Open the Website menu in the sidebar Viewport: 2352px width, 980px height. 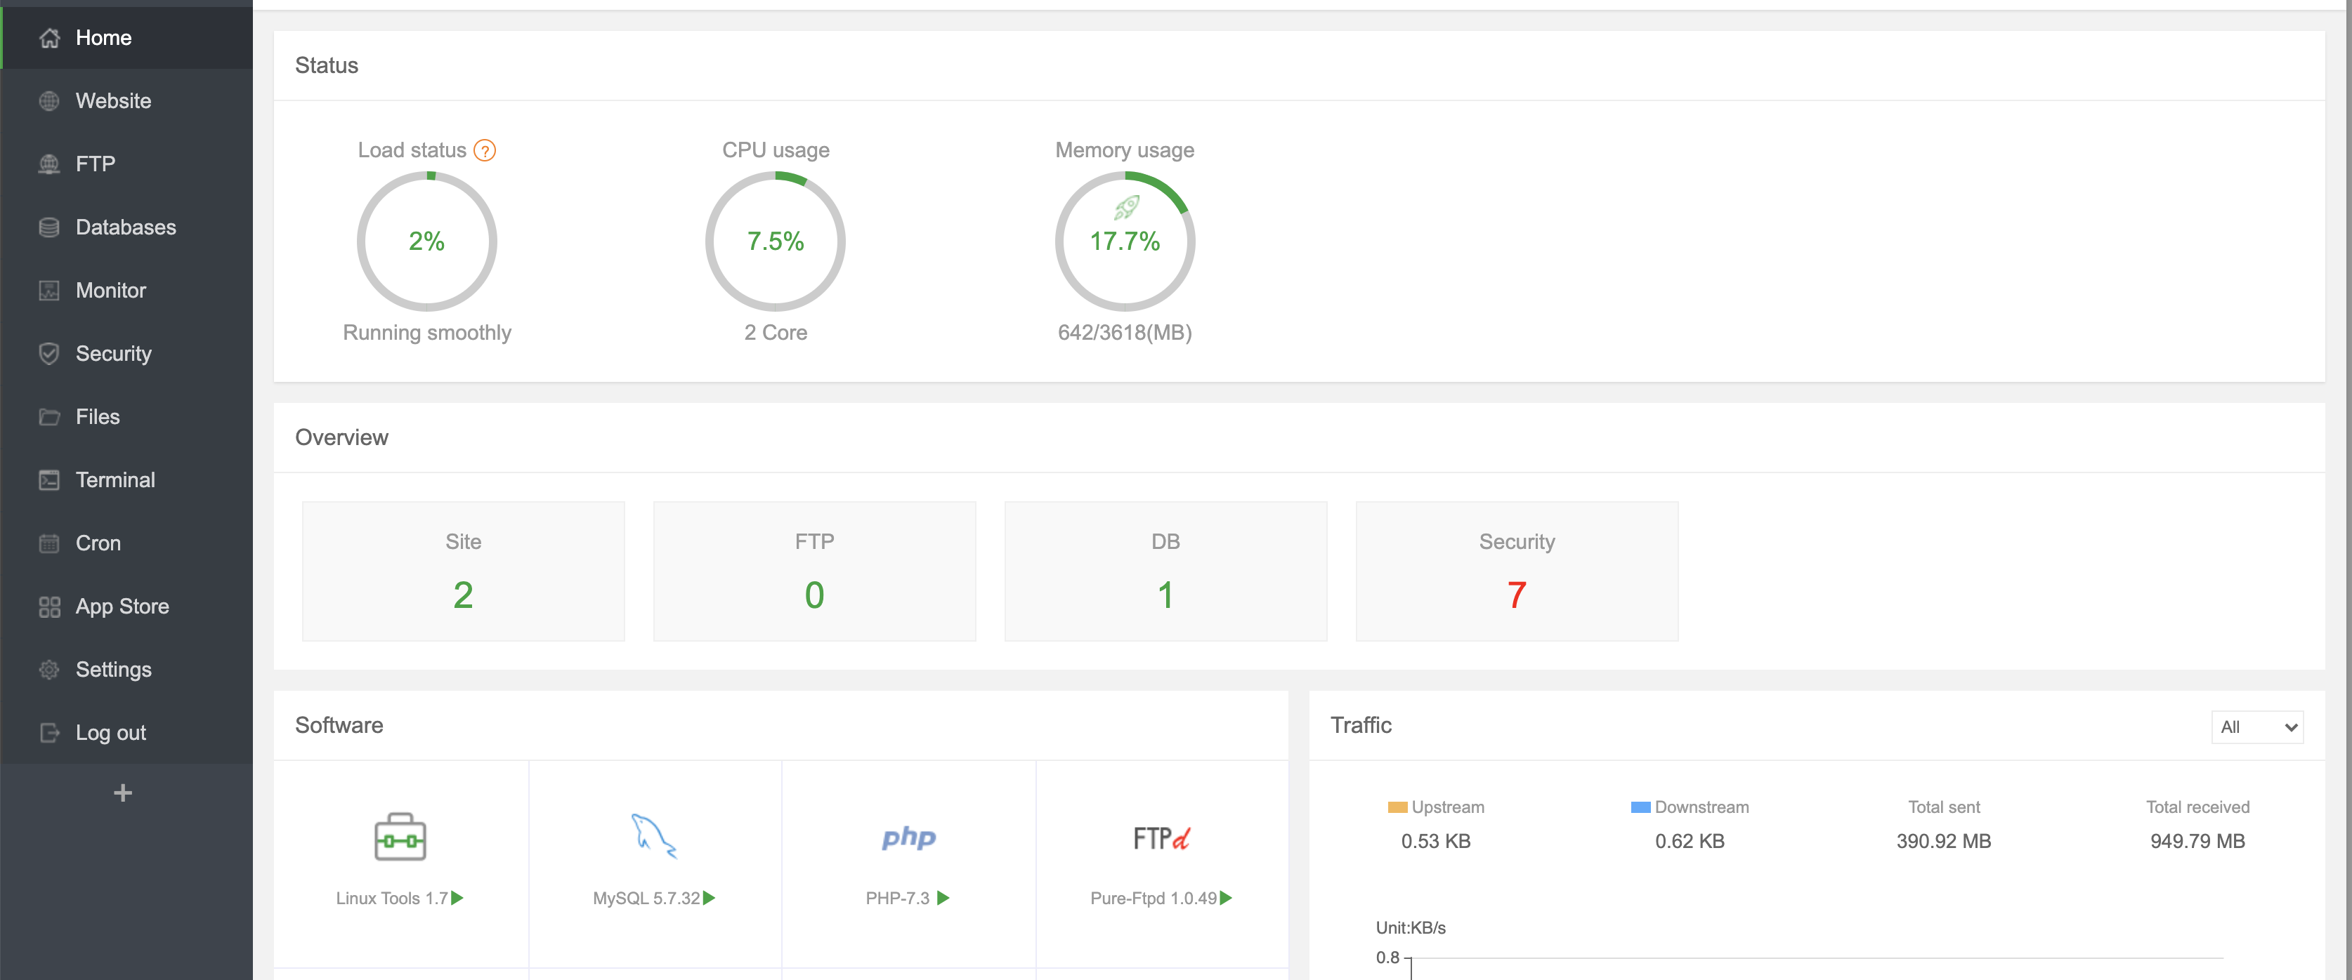point(113,100)
